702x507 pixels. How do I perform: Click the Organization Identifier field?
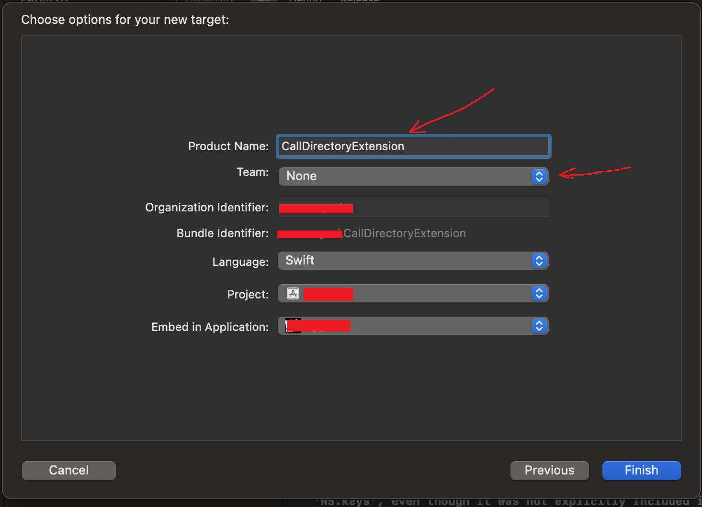[413, 208]
